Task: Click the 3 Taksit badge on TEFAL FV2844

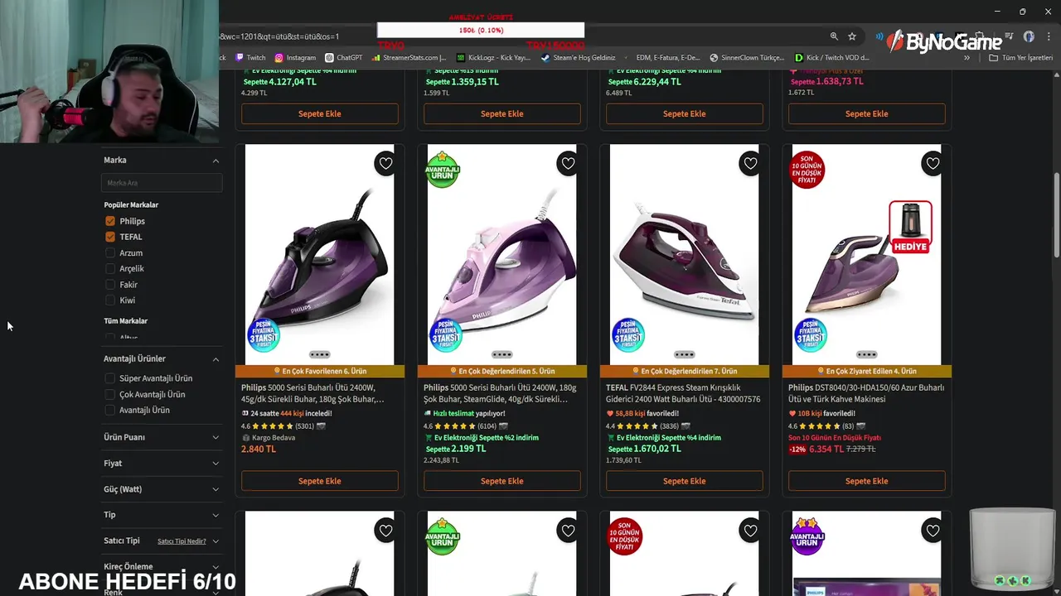Action: point(627,334)
